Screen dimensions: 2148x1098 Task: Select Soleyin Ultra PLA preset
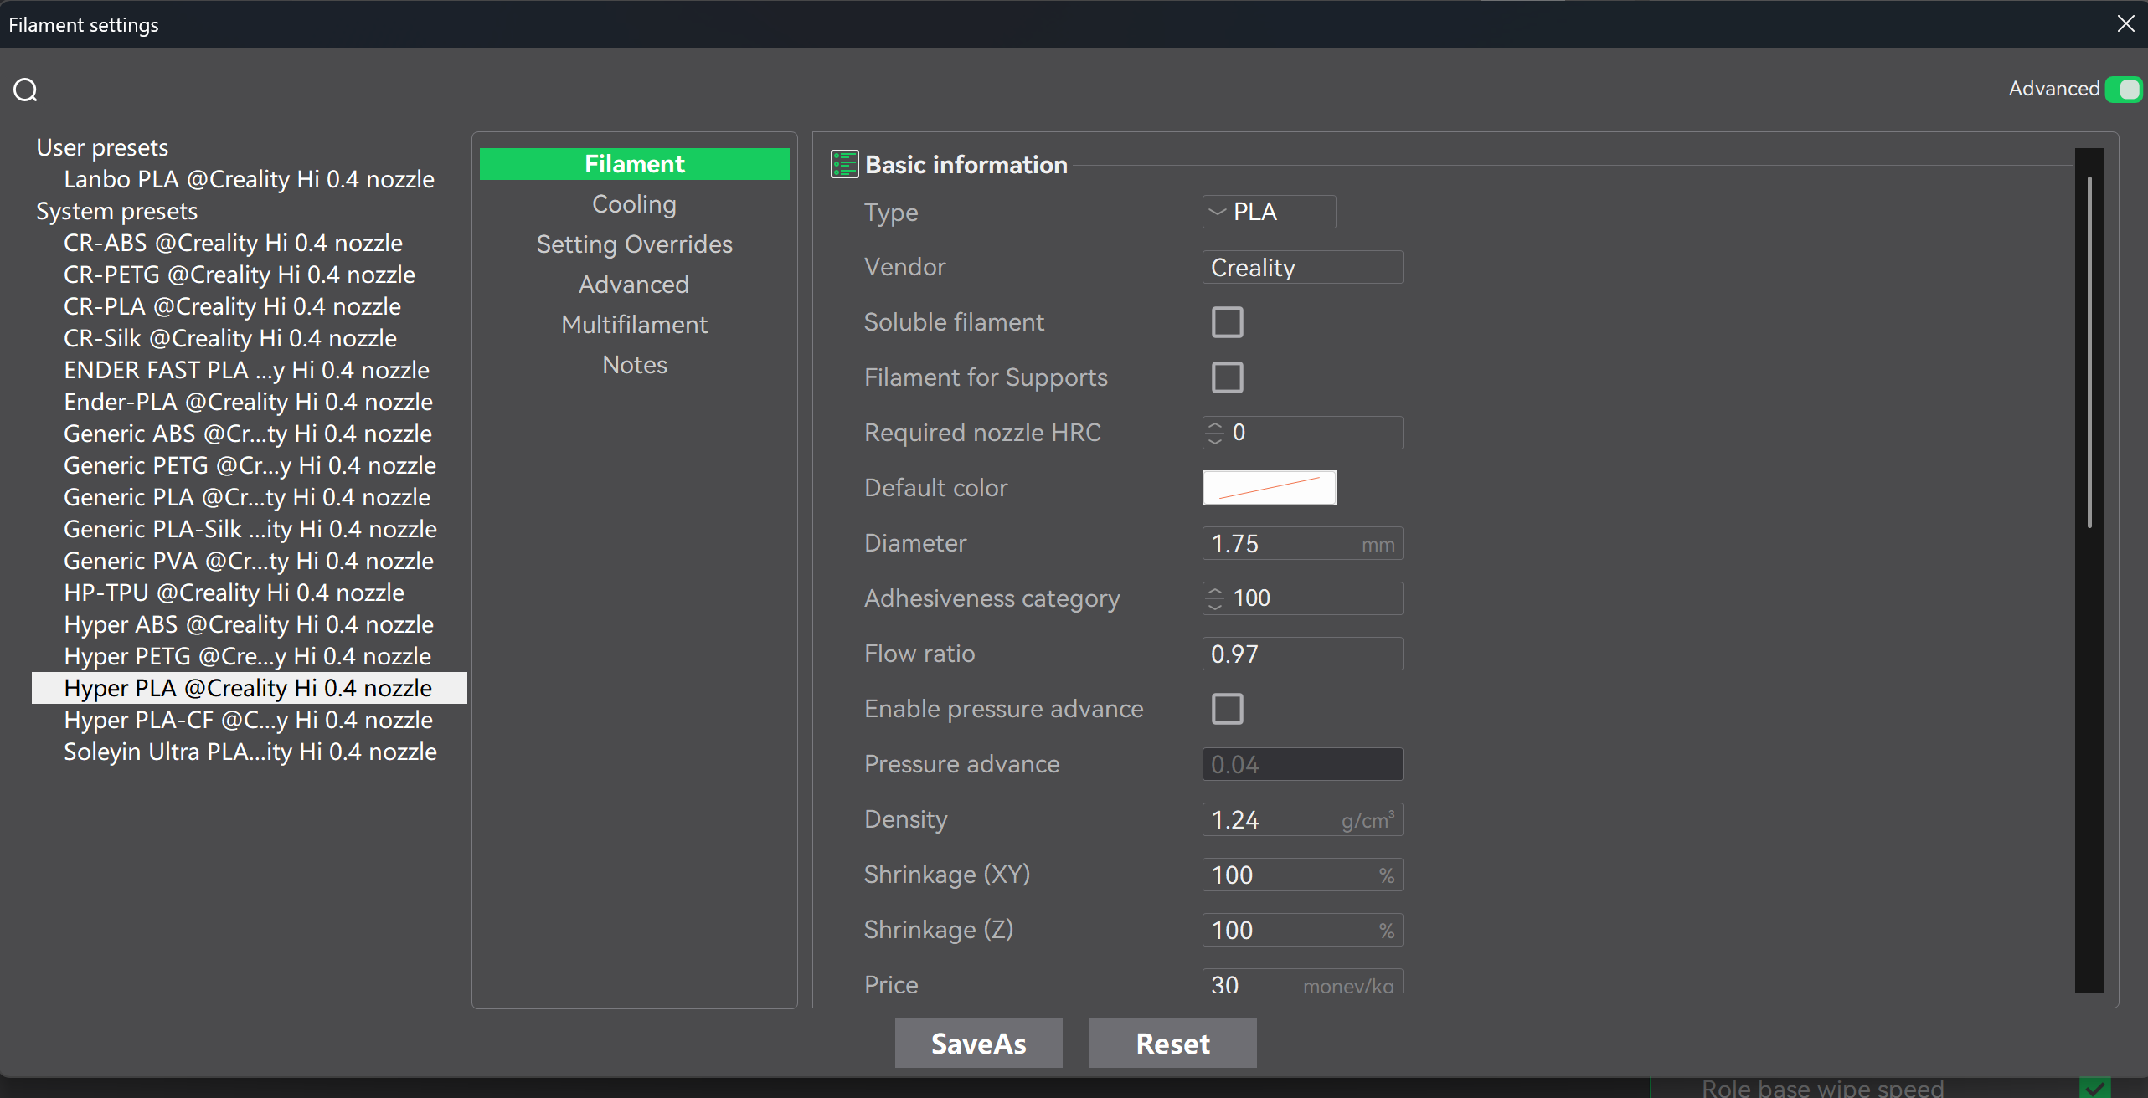(x=249, y=752)
